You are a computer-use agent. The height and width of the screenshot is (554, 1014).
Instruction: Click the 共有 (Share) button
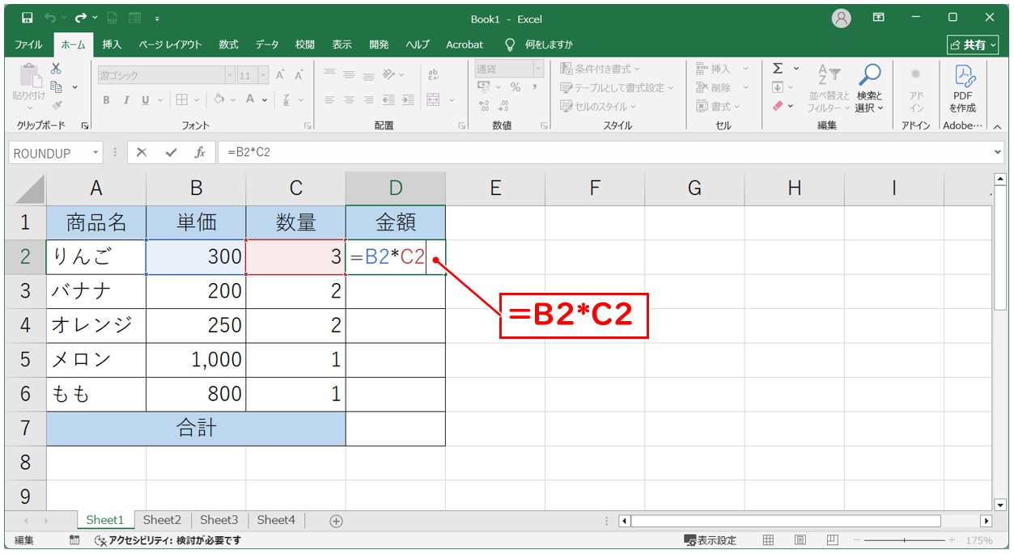click(968, 44)
